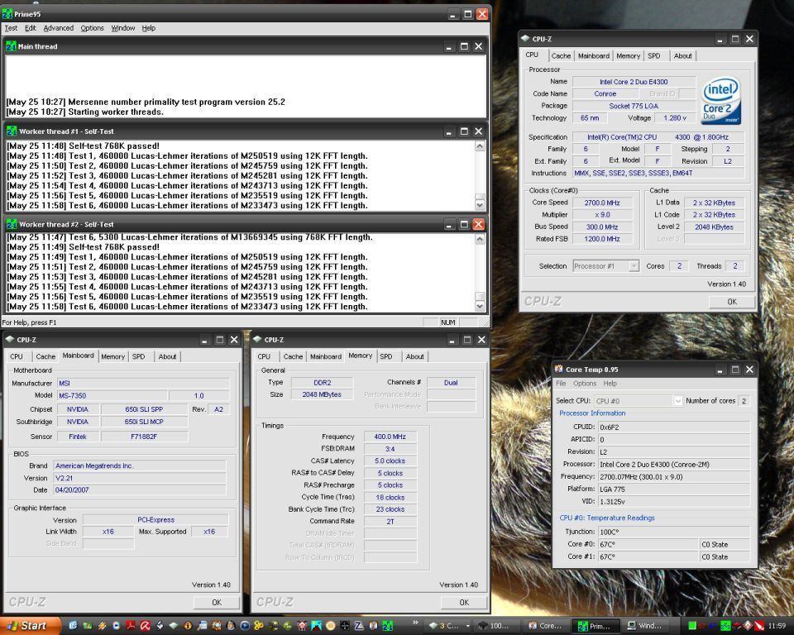
Task: Click the Main thread window icon
Action: 11,46
